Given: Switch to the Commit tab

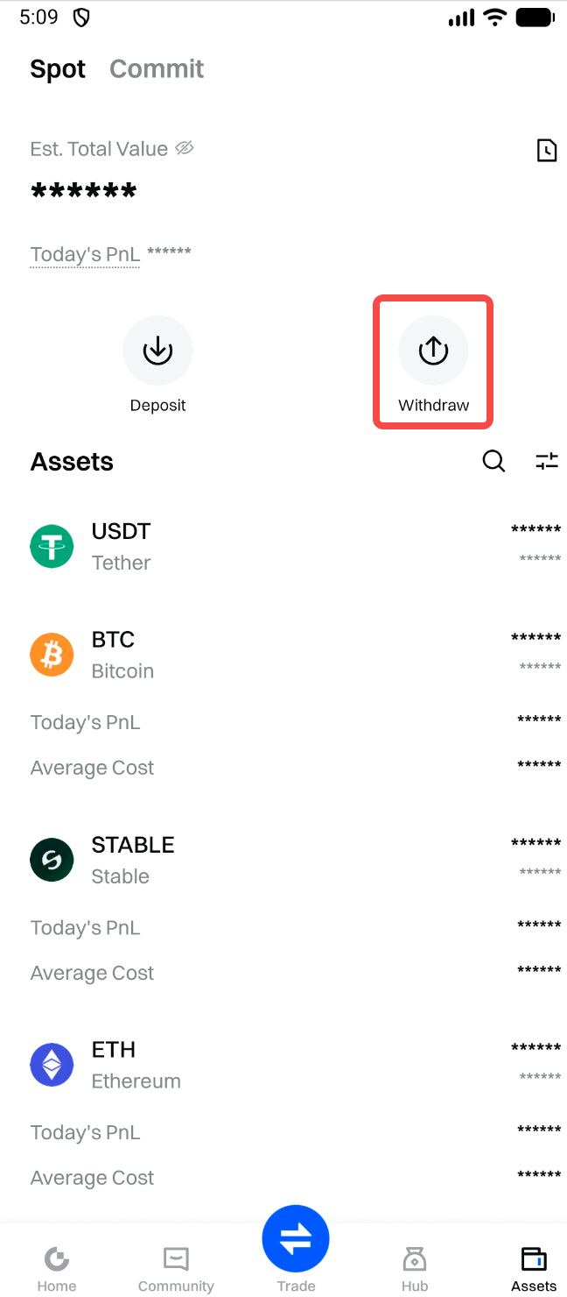Looking at the screenshot, I should (157, 69).
